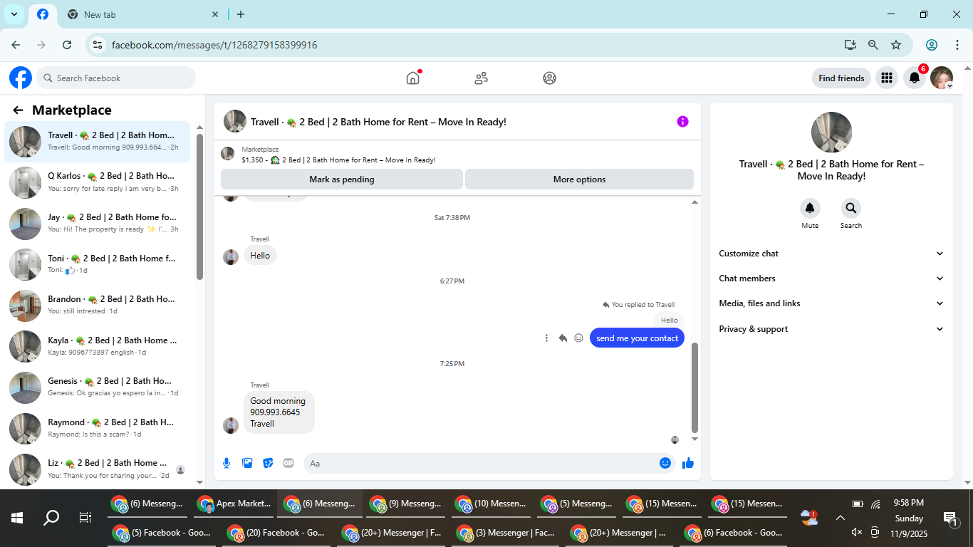Click Mark as pending button
973x547 pixels.
click(342, 179)
